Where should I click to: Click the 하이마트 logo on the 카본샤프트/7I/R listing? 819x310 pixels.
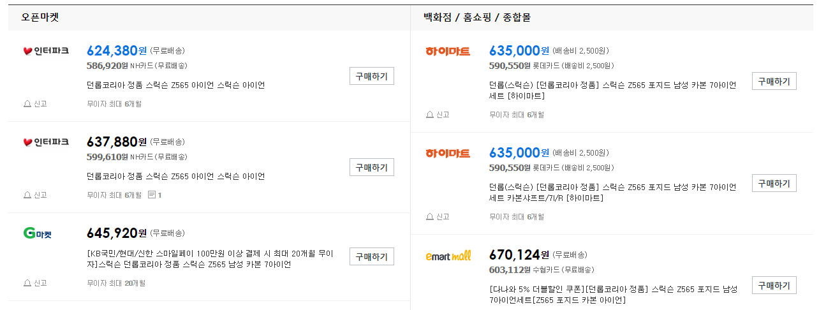click(448, 153)
